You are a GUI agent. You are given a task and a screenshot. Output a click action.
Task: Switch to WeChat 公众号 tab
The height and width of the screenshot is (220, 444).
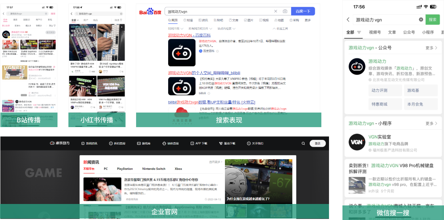coord(409,32)
